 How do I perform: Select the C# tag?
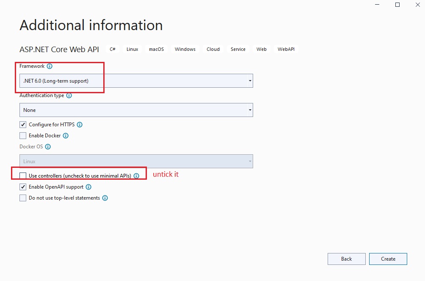[113, 49]
